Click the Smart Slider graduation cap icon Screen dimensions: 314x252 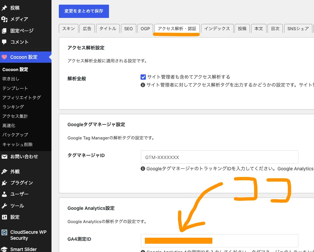click(x=4, y=249)
